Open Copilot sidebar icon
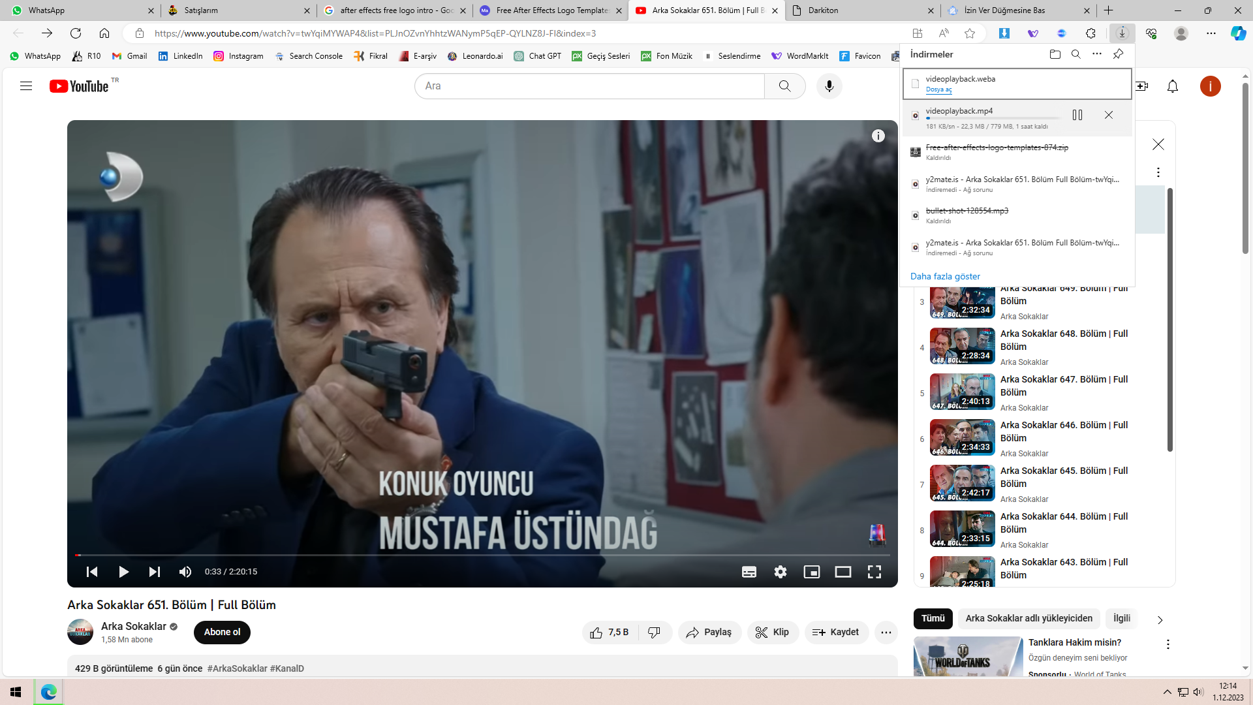 tap(1238, 33)
